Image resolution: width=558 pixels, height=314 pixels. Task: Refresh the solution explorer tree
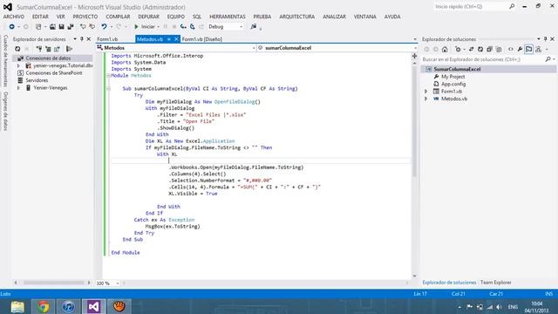[x=480, y=50]
